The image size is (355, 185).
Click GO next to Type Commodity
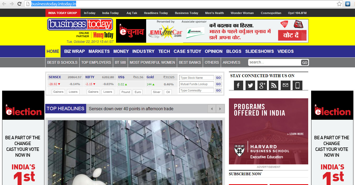(218, 90)
